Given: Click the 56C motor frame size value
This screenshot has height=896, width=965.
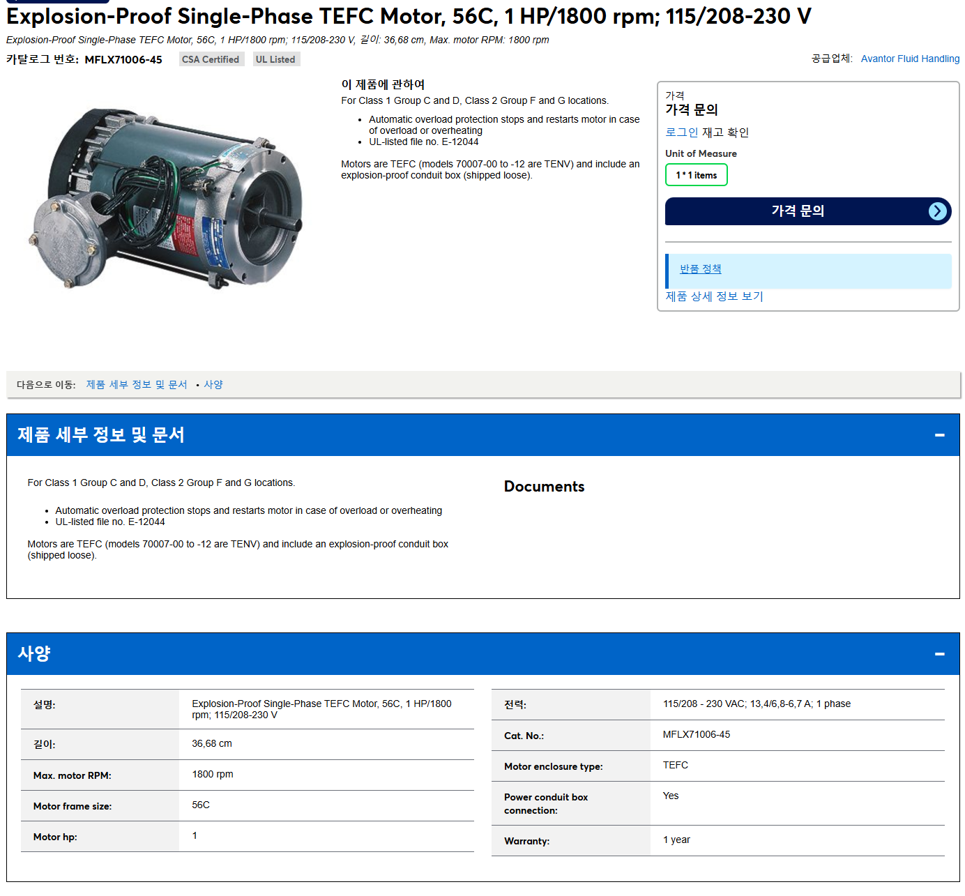Looking at the screenshot, I should [201, 805].
